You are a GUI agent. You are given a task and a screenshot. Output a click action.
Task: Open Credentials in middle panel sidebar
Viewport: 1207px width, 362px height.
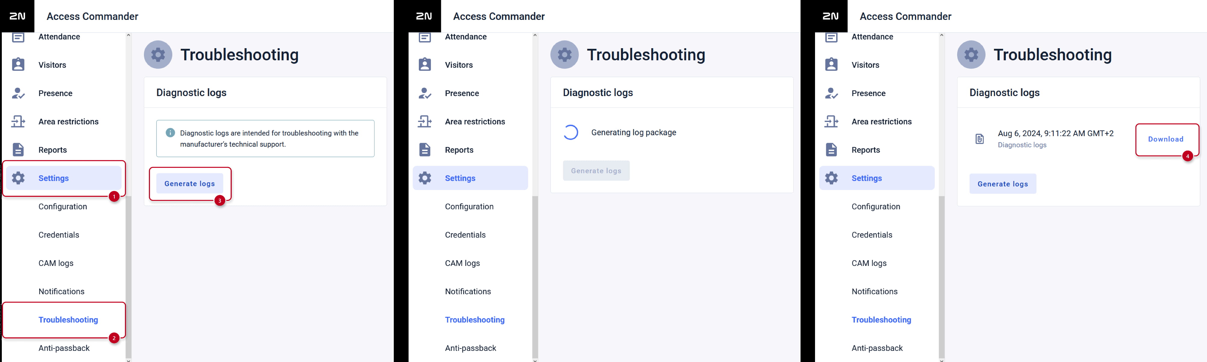click(x=465, y=235)
